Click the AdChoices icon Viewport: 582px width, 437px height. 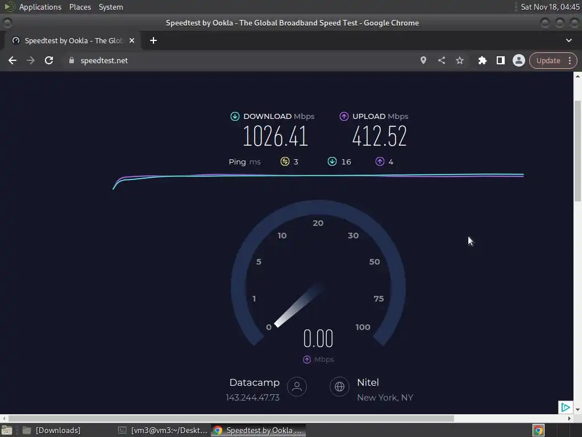point(565,407)
